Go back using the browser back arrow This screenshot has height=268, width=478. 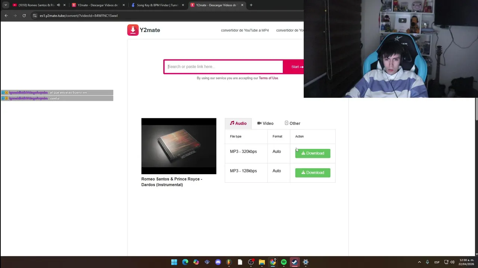[x=6, y=16]
